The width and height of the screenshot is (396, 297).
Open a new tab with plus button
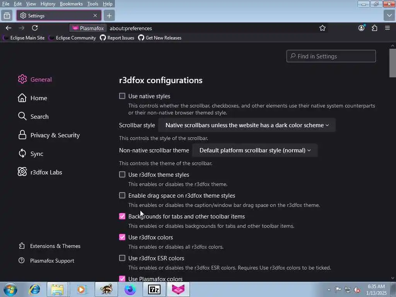[109, 15]
